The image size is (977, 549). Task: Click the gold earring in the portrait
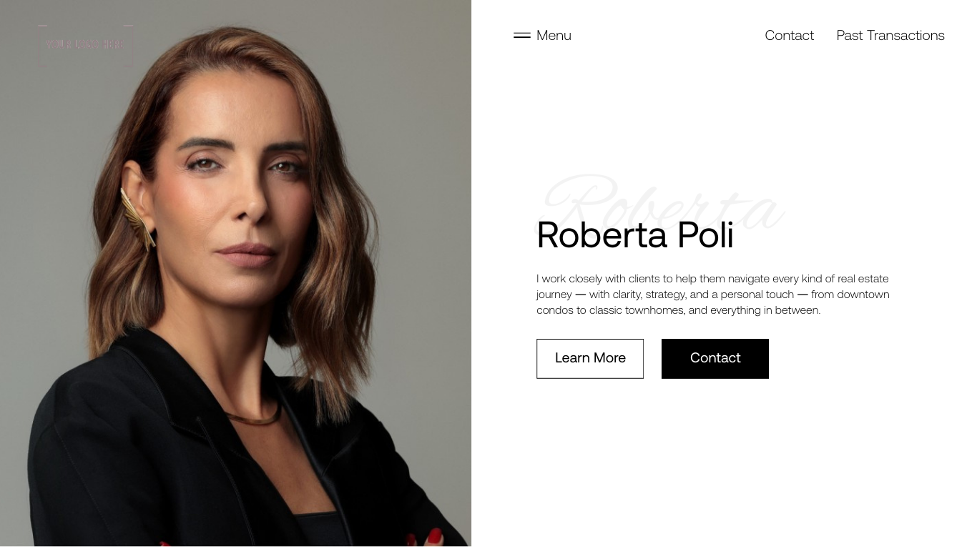coord(138,217)
